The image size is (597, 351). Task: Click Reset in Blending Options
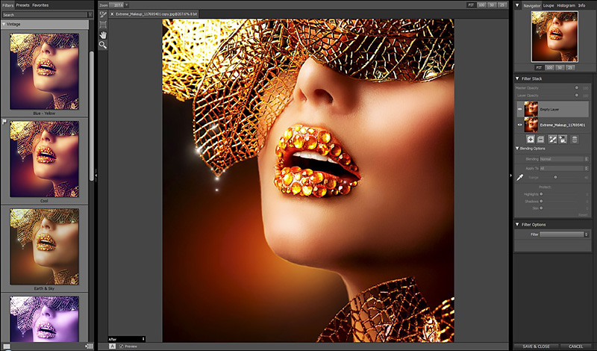tap(583, 215)
